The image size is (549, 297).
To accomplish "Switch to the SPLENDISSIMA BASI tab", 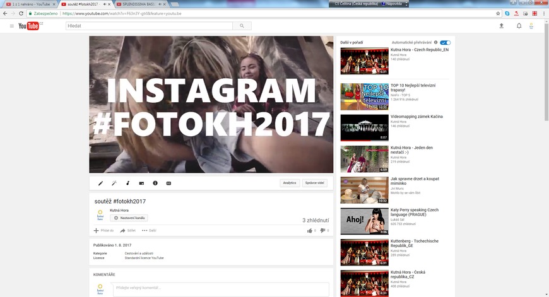I will [x=139, y=4].
